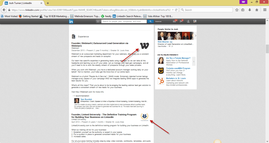The height and width of the screenshot is (143, 269).
Task: Click the URL address bar
Action: 91,10
